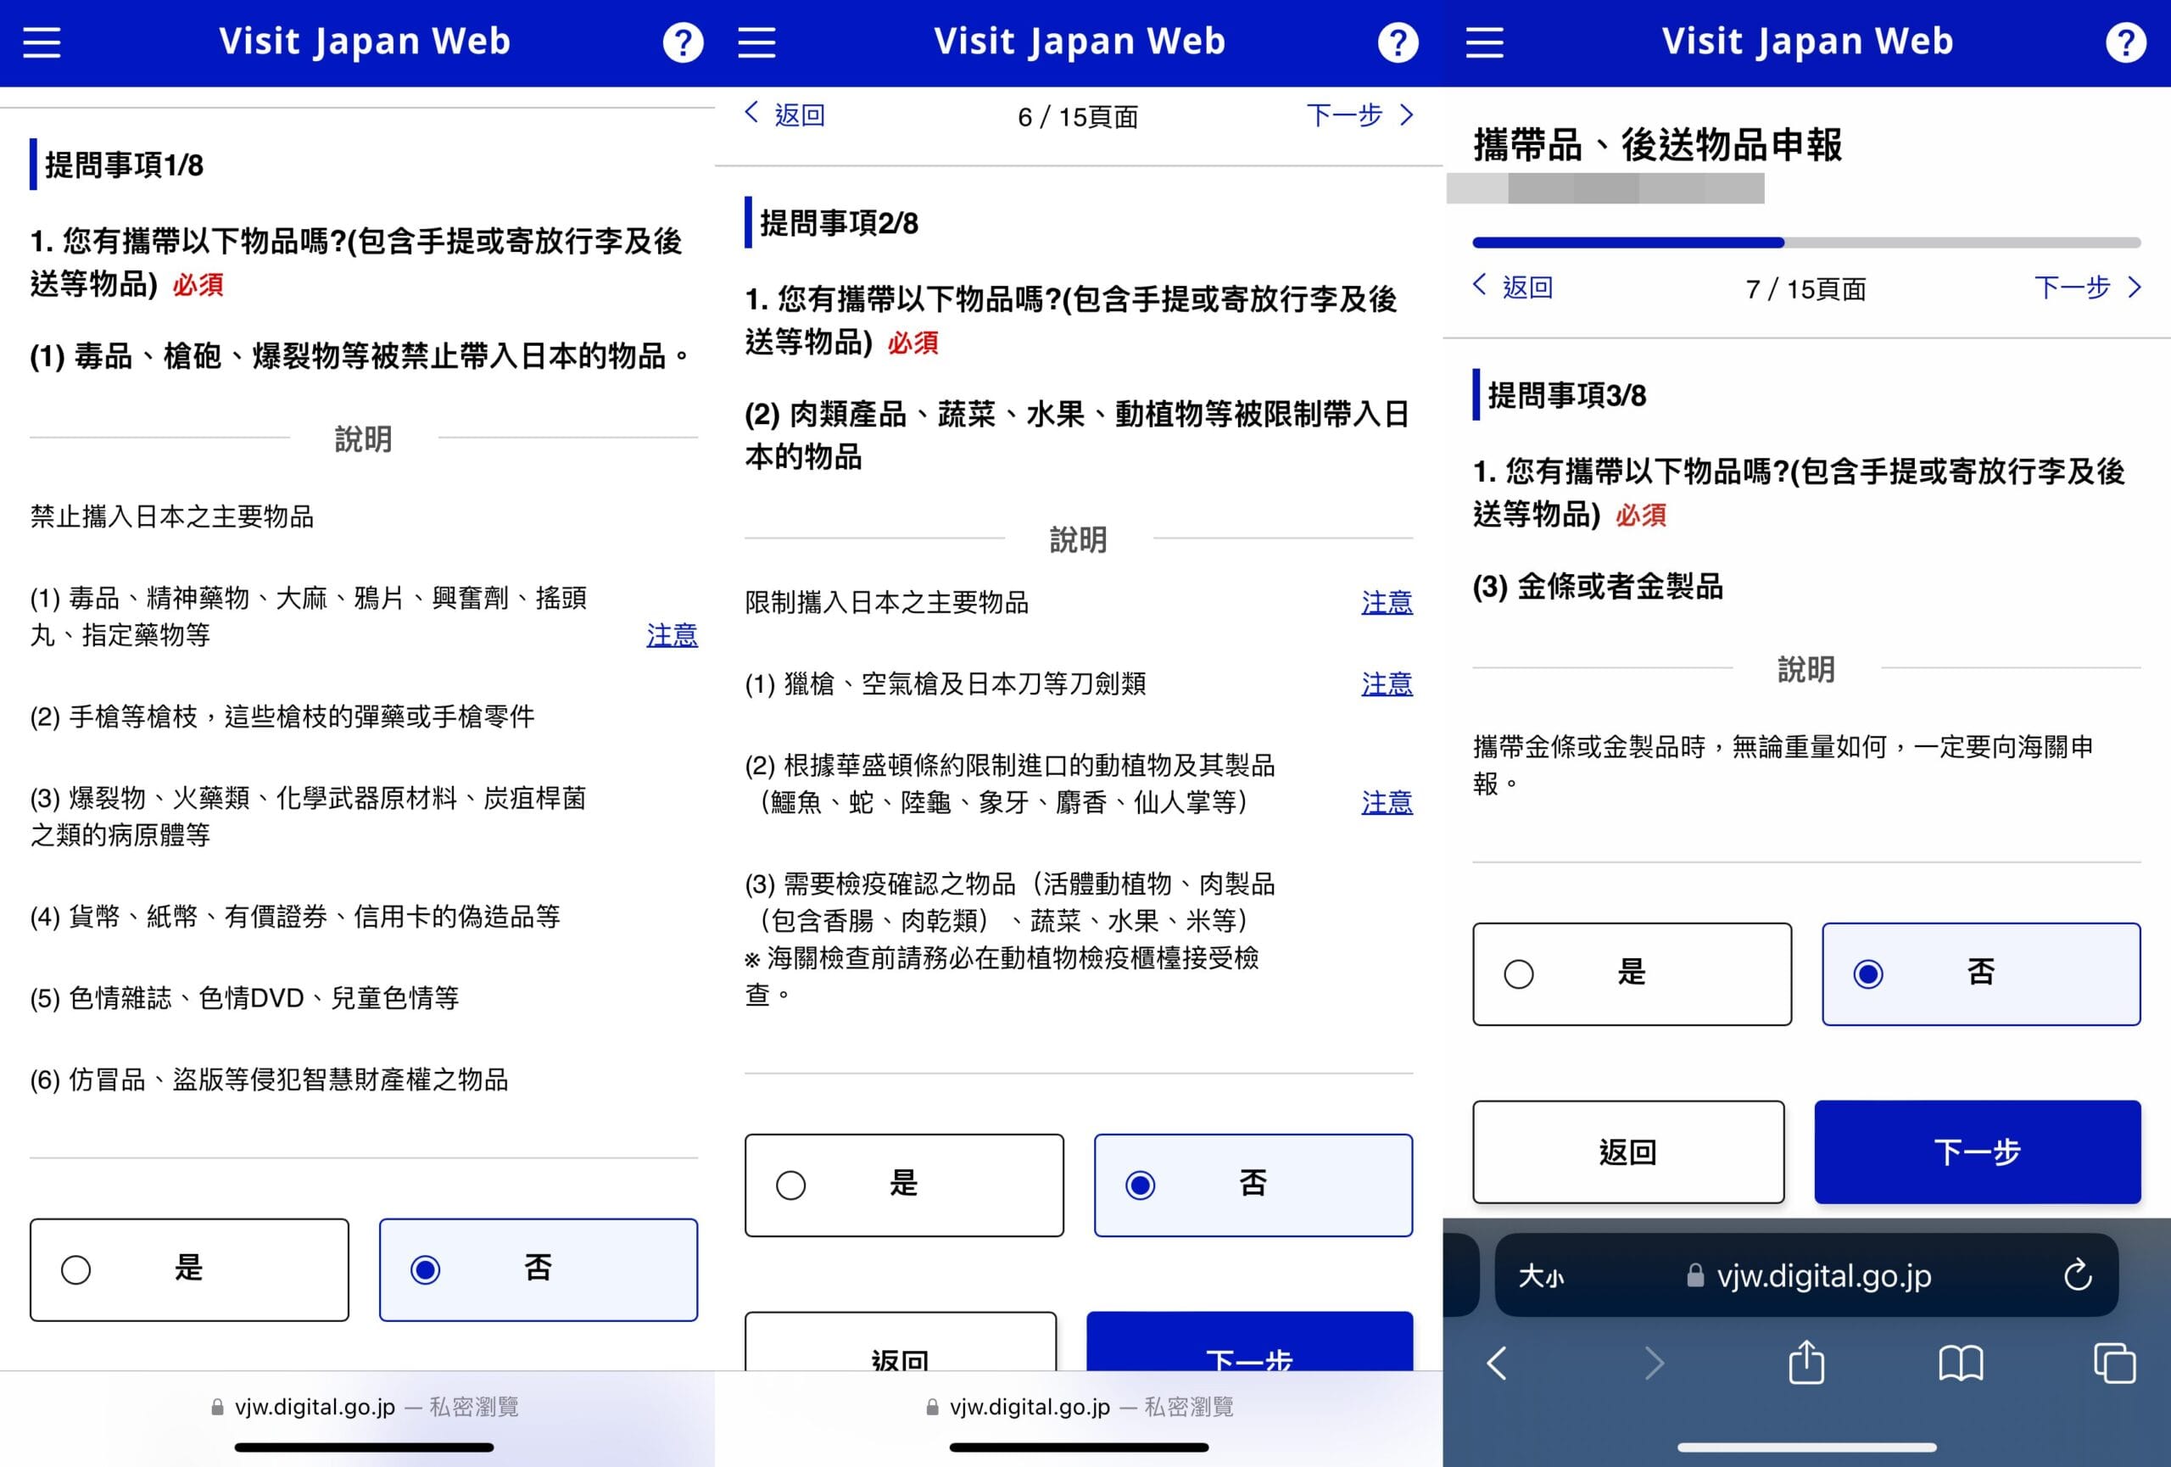This screenshot has height=1467, width=2171.
Task: Open Safari tabs overview icon
Action: coord(2114,1363)
